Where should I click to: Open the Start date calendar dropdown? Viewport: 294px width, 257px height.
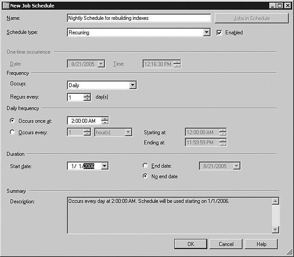(x=105, y=166)
